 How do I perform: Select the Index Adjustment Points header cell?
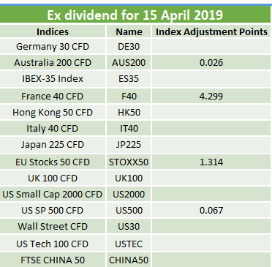[x=211, y=31]
